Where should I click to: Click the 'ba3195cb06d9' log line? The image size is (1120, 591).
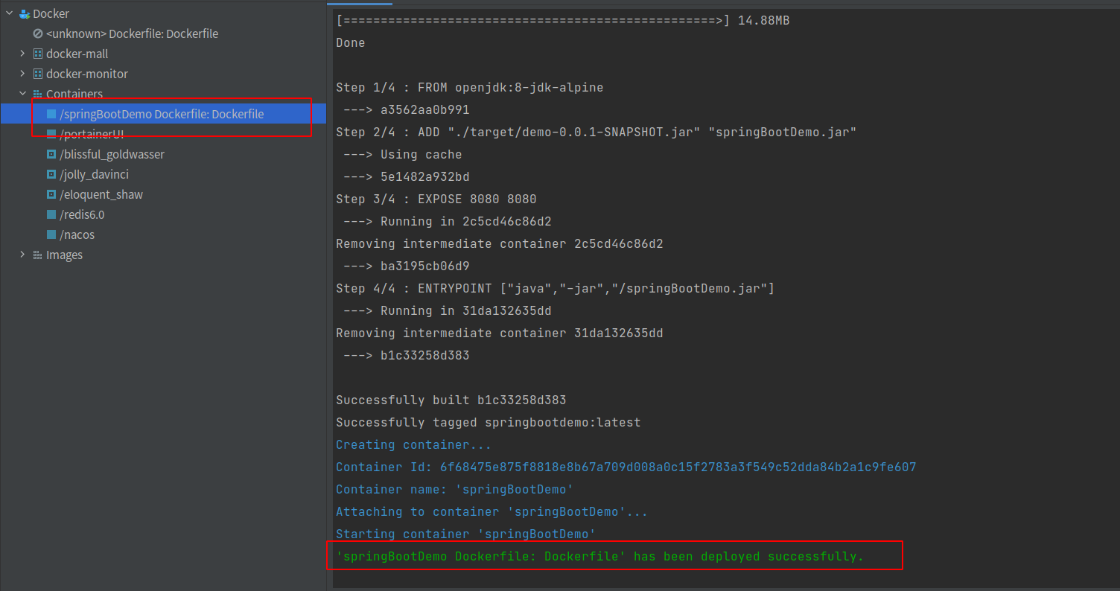[406, 266]
